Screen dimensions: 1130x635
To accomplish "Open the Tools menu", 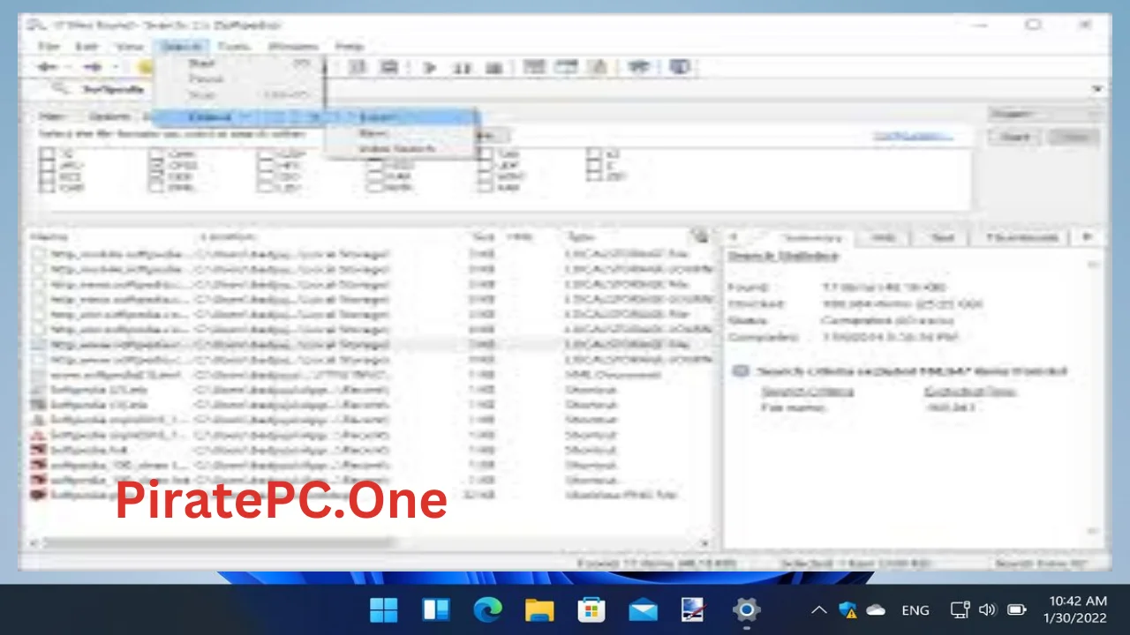I will tap(234, 46).
